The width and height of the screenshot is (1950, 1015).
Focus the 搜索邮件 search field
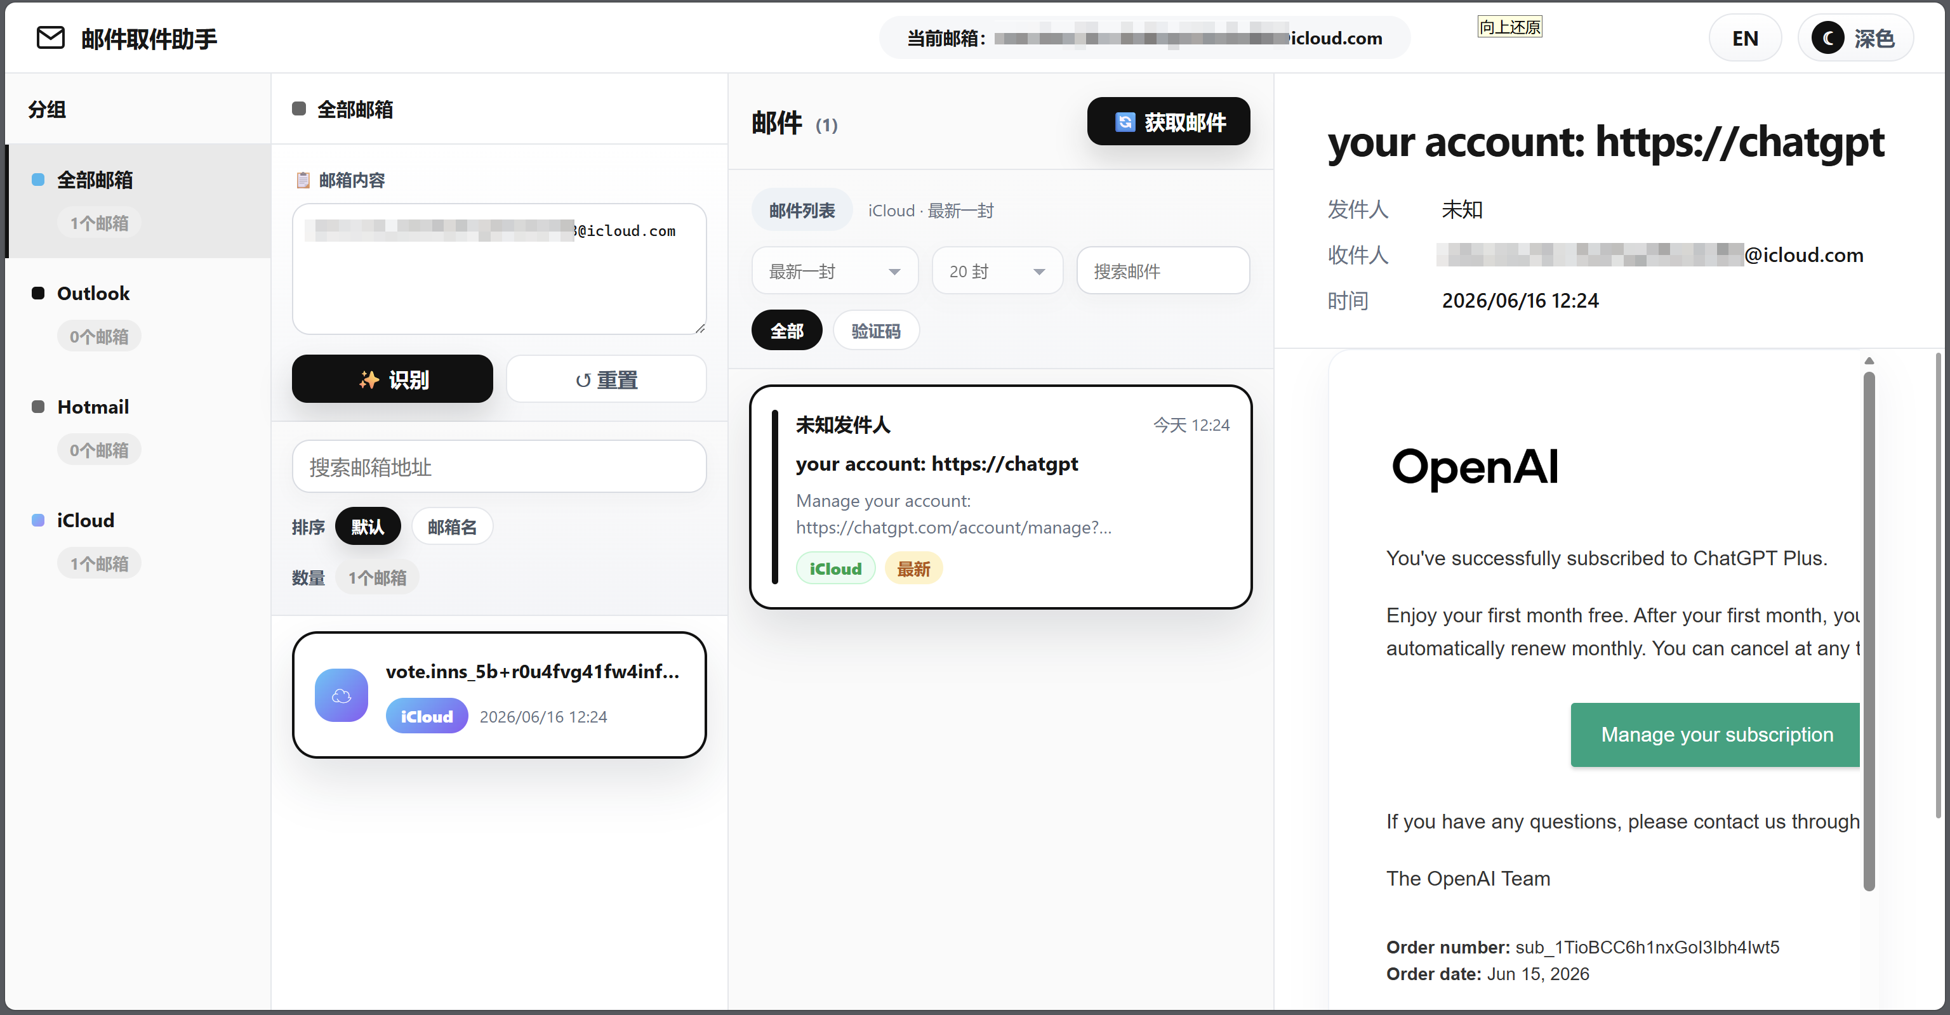1163,271
